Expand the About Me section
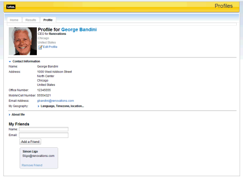This screenshot has height=182, width=243. [x=10, y=115]
